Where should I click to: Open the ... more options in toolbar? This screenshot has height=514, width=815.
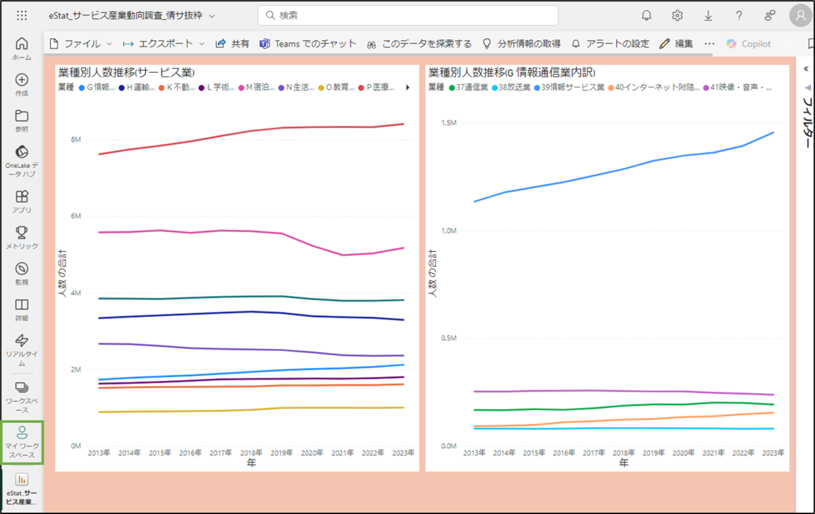pos(710,43)
